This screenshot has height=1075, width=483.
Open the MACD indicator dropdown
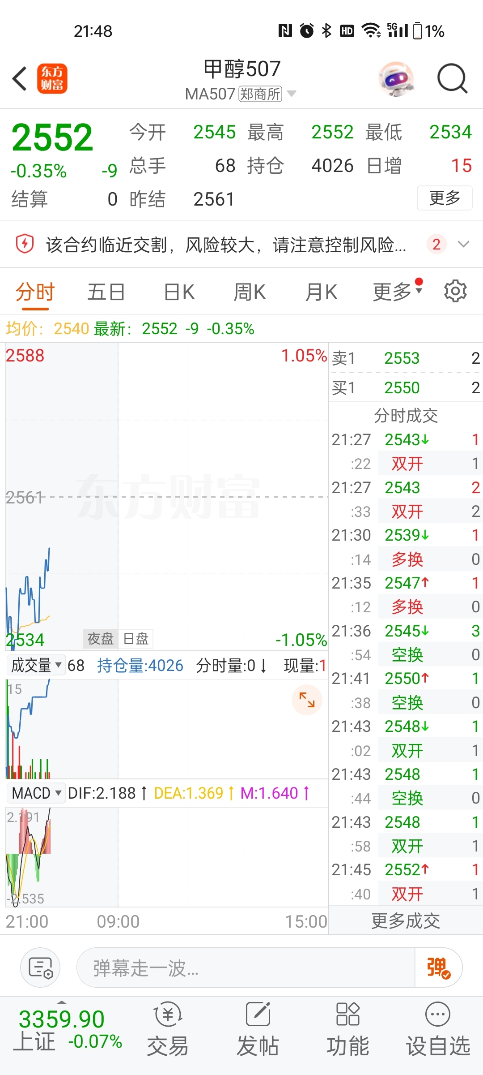click(x=36, y=793)
